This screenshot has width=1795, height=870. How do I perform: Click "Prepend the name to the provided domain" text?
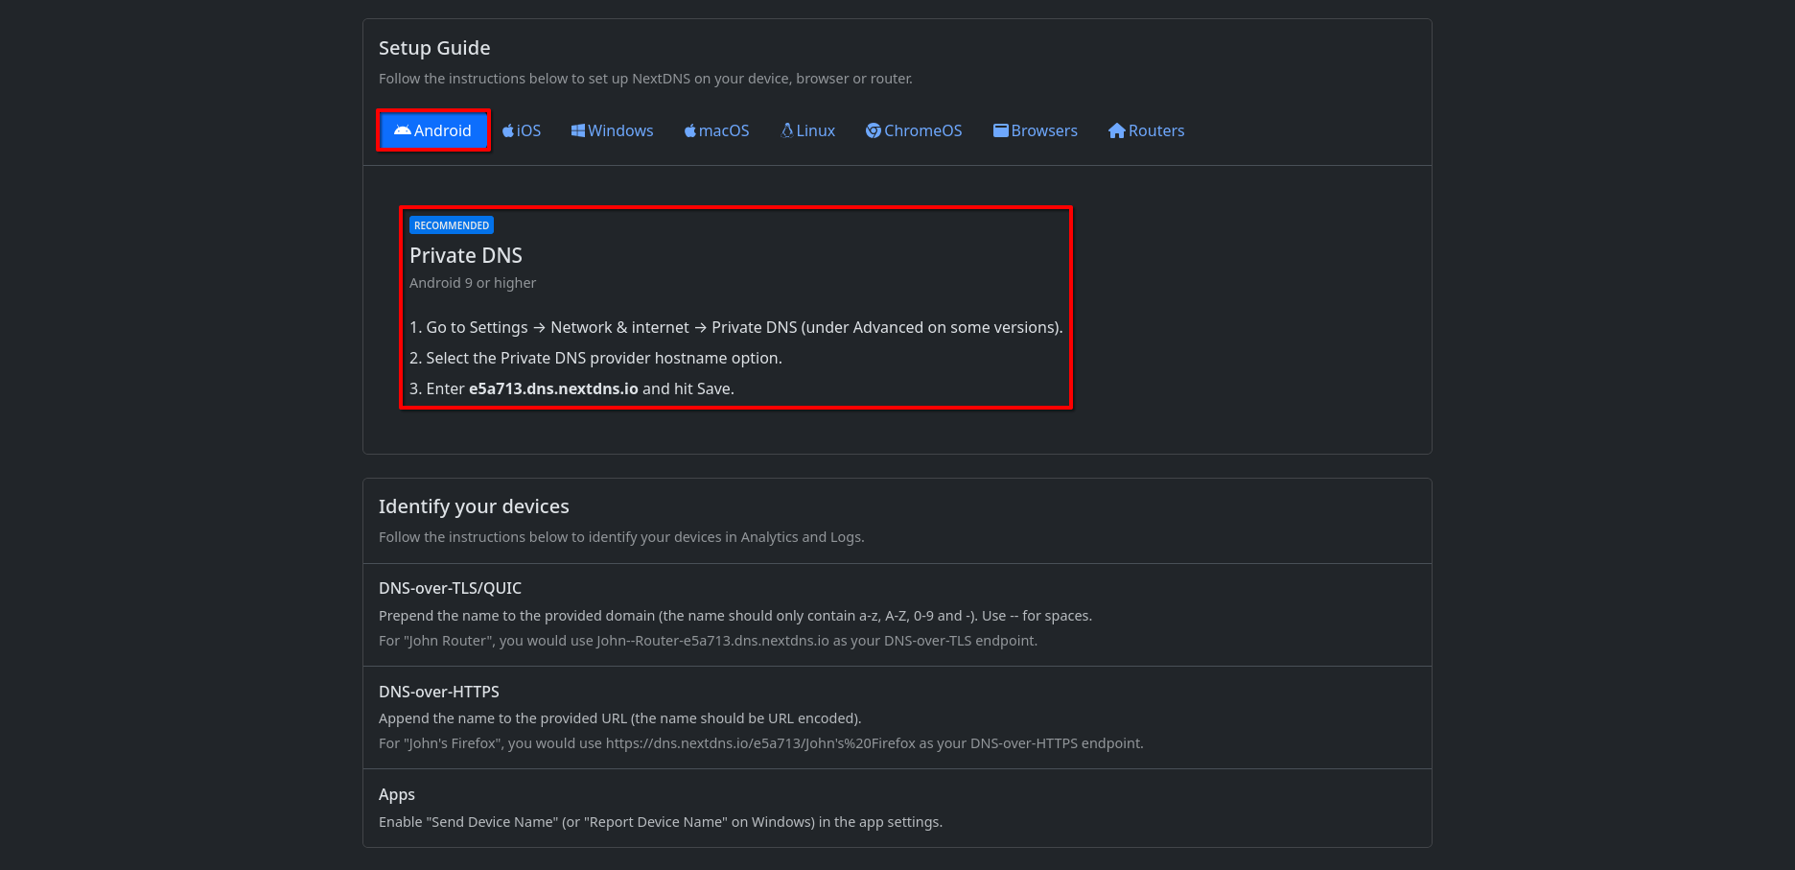pyautogui.click(x=735, y=616)
